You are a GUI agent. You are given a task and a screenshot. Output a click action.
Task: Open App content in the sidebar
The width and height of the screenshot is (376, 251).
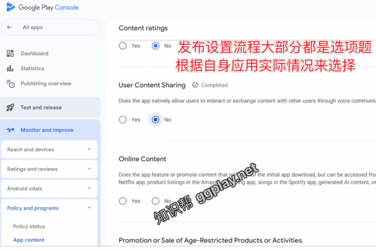pos(29,240)
